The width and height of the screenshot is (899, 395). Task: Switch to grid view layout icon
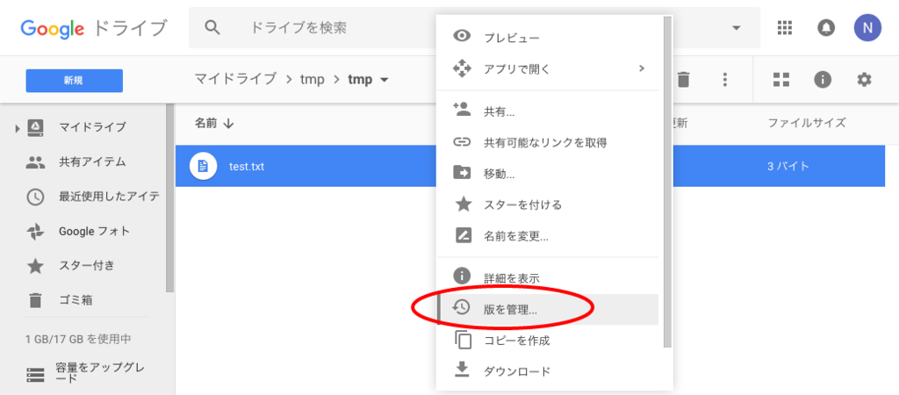coord(780,80)
